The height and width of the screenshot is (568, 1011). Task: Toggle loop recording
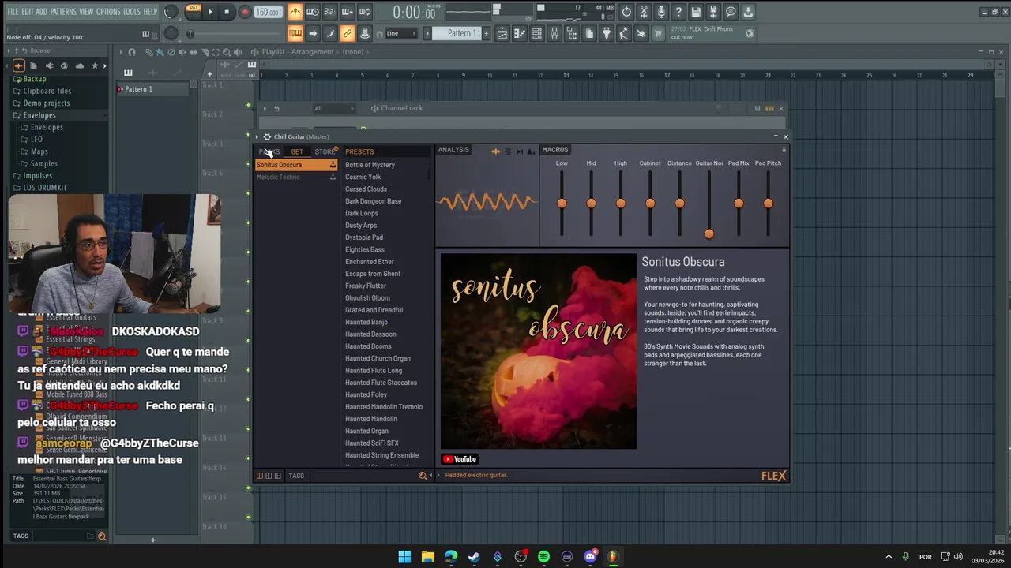click(x=365, y=12)
